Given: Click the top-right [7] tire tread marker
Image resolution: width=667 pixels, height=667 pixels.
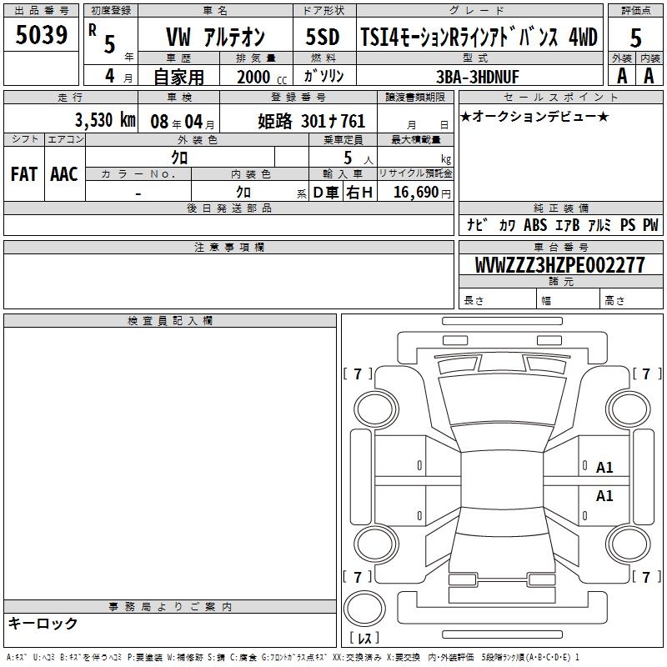Looking at the screenshot, I should (646, 374).
